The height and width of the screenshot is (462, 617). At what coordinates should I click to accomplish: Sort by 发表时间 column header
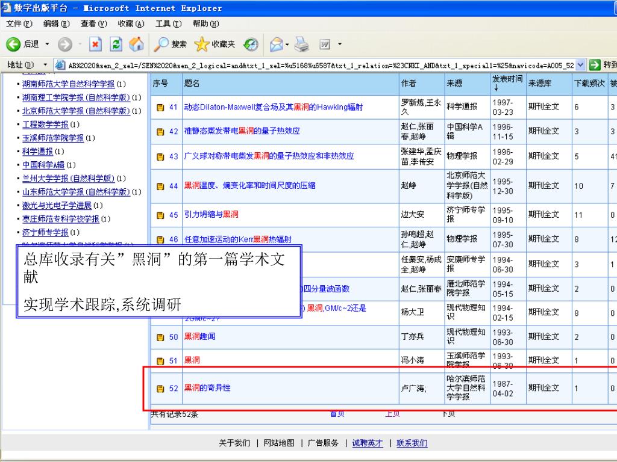(x=507, y=83)
